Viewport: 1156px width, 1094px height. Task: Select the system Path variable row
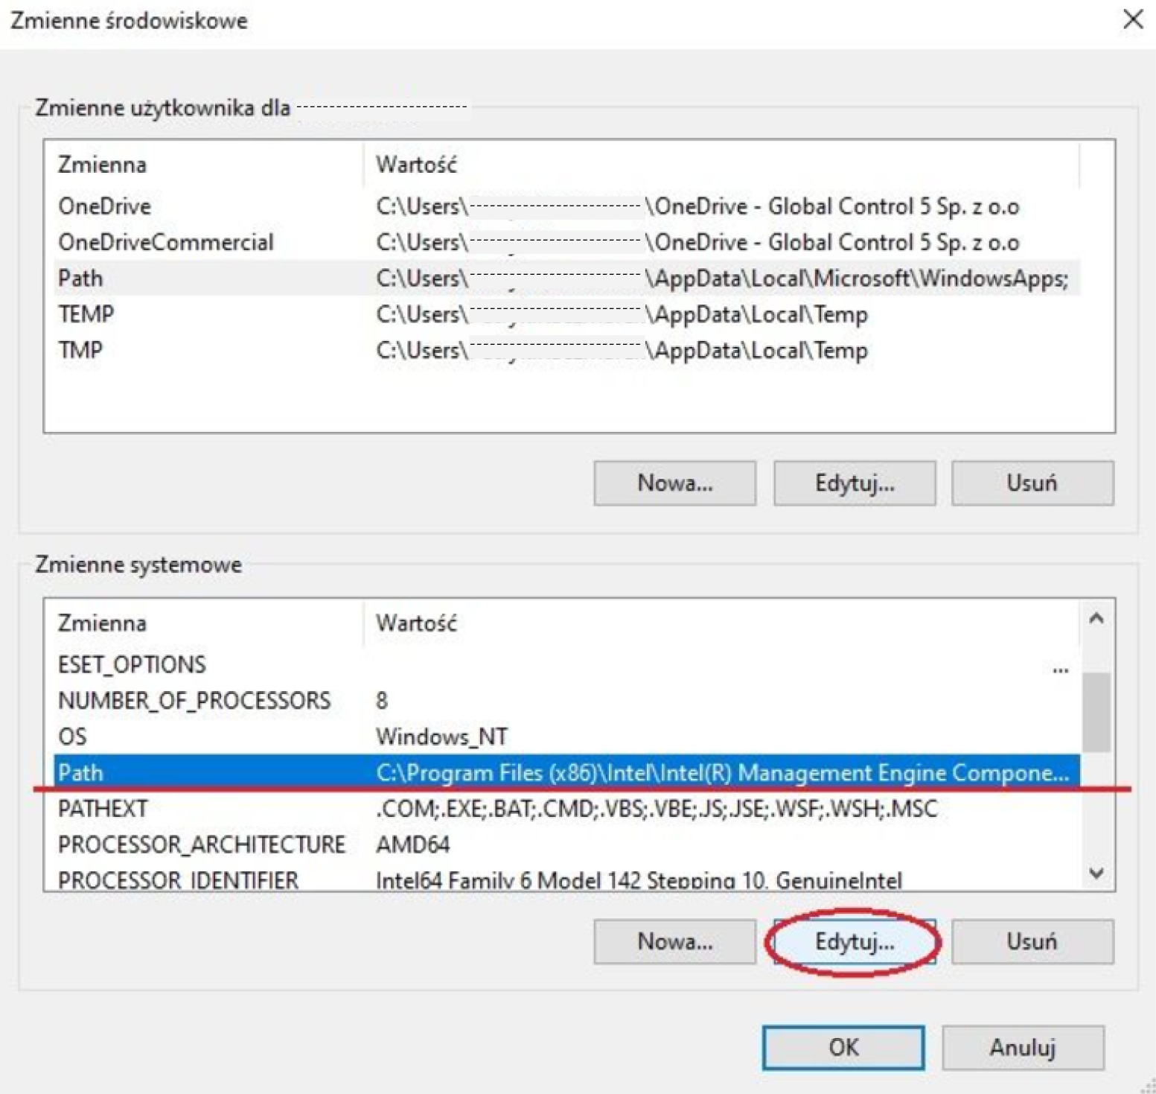[80, 772]
